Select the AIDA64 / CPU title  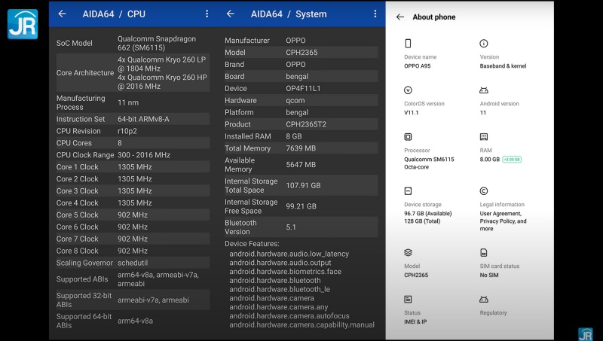(114, 14)
